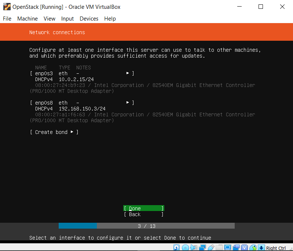Open the Machine menu
This screenshot has width=293, height=251.
[28, 19]
